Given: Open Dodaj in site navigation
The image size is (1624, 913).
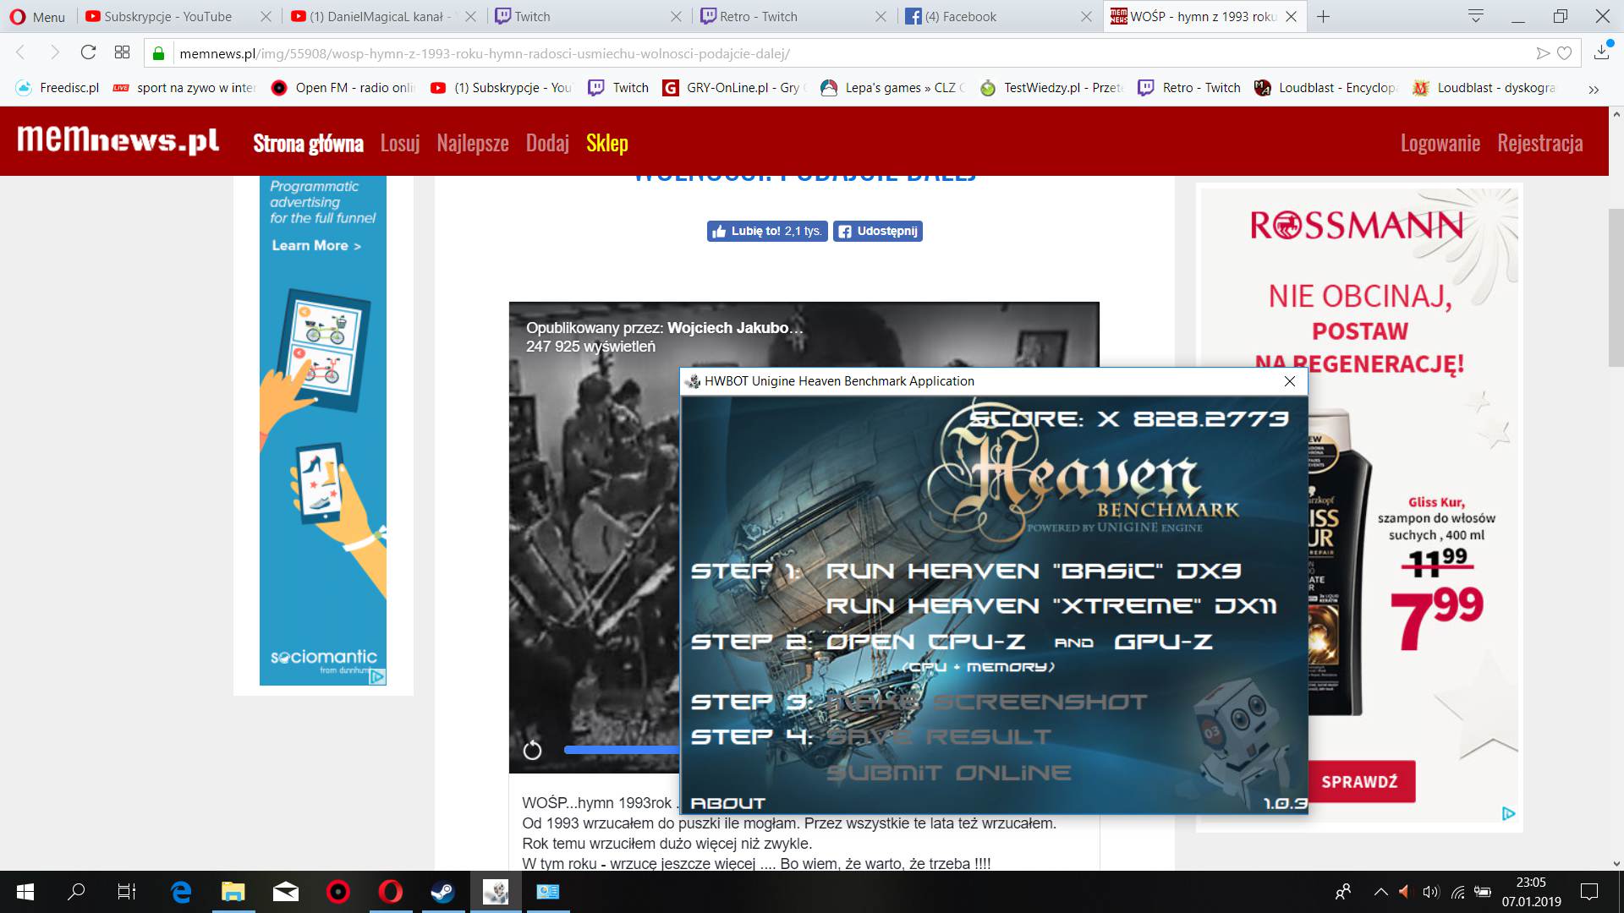Looking at the screenshot, I should point(547,143).
